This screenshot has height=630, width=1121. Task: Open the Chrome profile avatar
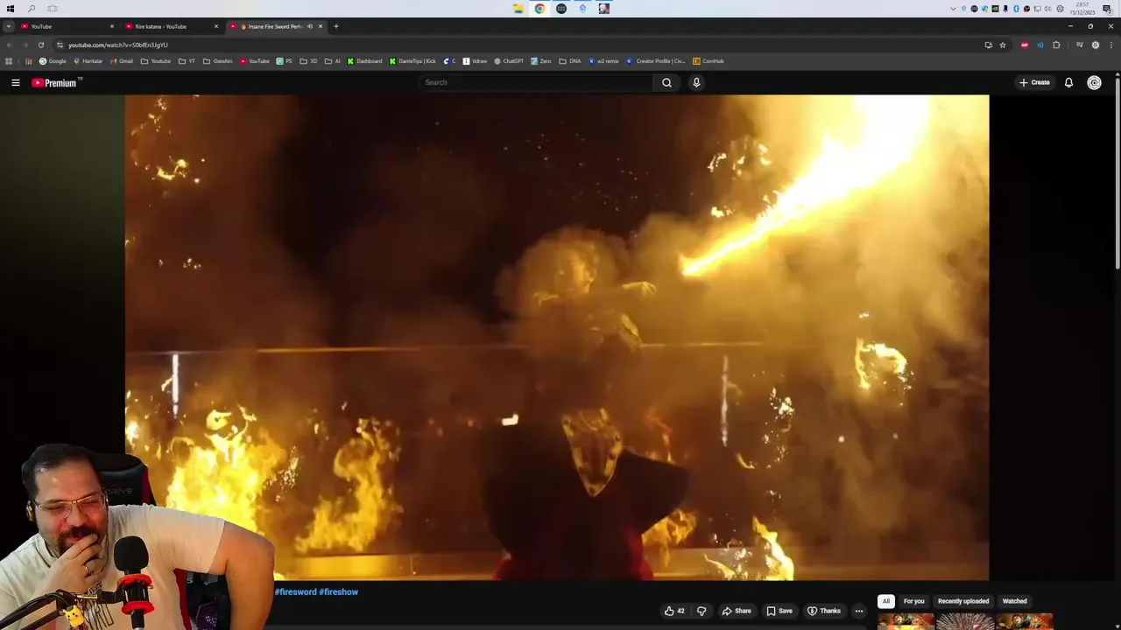(x=1096, y=45)
